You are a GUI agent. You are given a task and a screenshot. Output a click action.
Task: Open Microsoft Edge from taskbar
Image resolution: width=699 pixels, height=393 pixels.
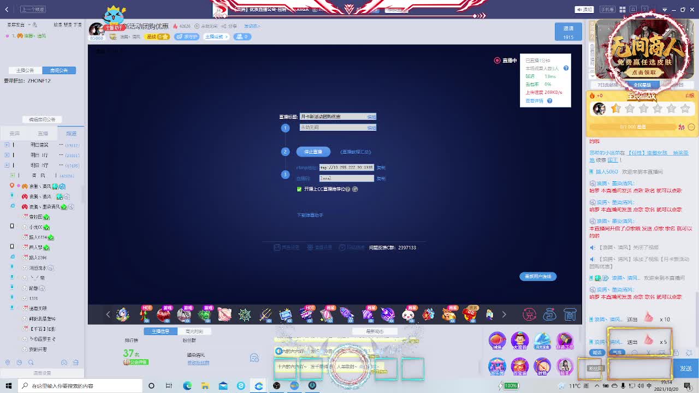pos(187,386)
